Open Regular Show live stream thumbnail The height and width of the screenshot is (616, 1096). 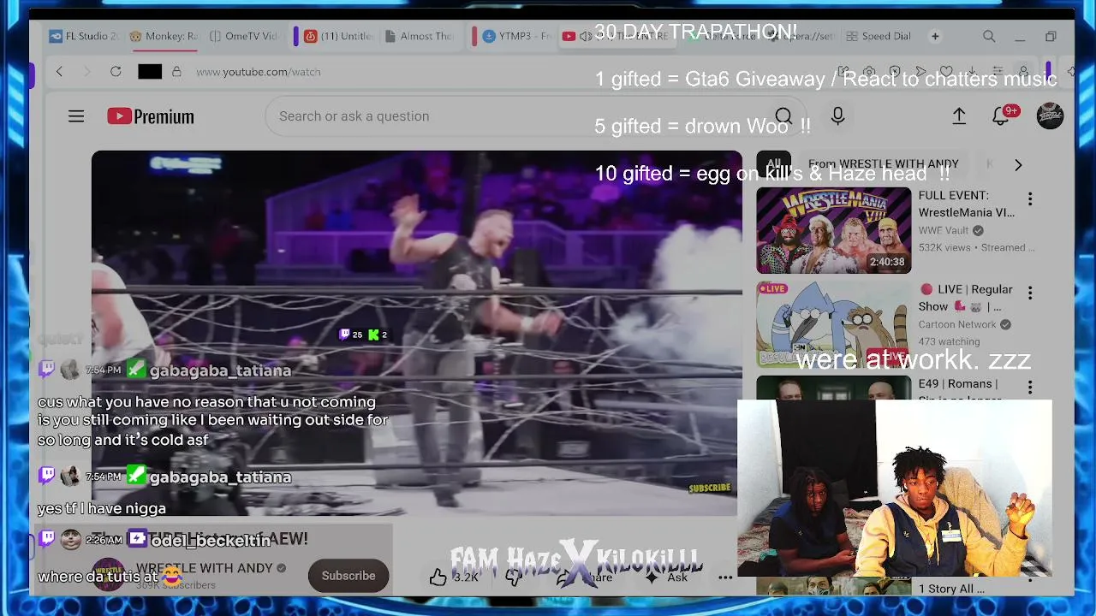pyautogui.click(x=833, y=324)
